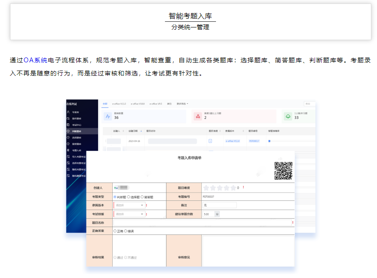The width and height of the screenshot is (377, 278).
Task: Select 选择题库 in the left sidebar
Action: (x=76, y=137)
